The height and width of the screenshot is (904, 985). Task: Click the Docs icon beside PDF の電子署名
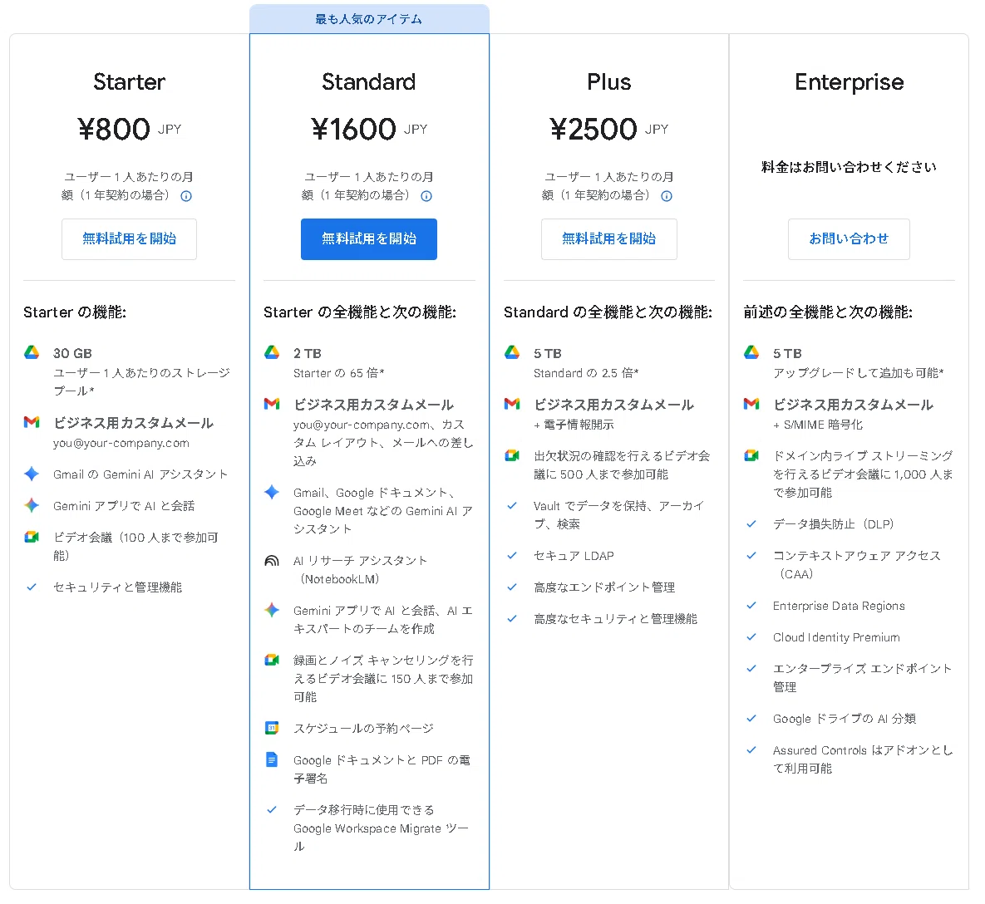click(272, 759)
